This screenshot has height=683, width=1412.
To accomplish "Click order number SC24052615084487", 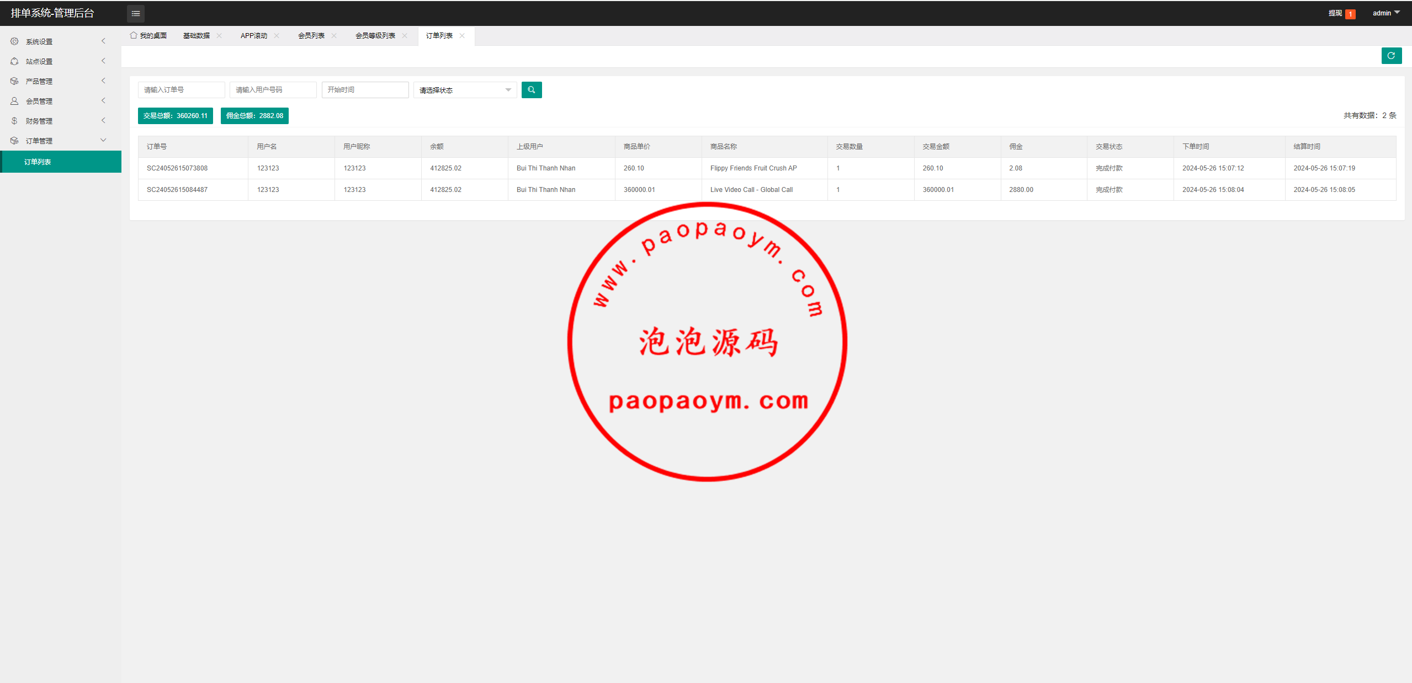I will (177, 190).
